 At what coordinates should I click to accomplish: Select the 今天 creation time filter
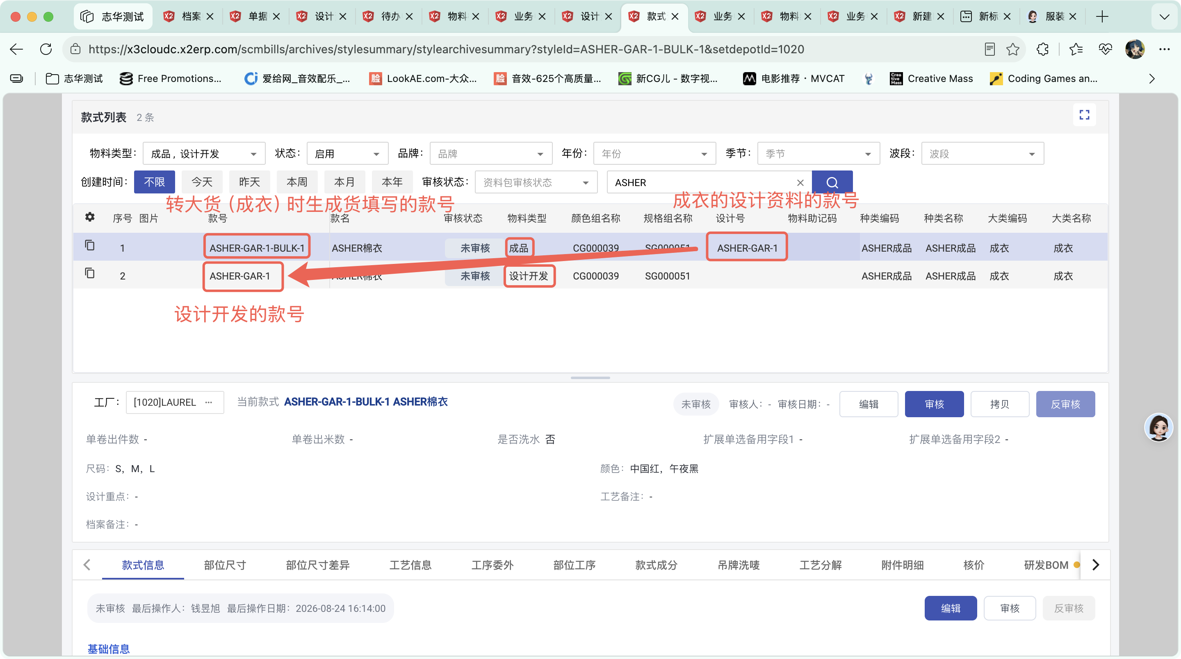pos(202,182)
